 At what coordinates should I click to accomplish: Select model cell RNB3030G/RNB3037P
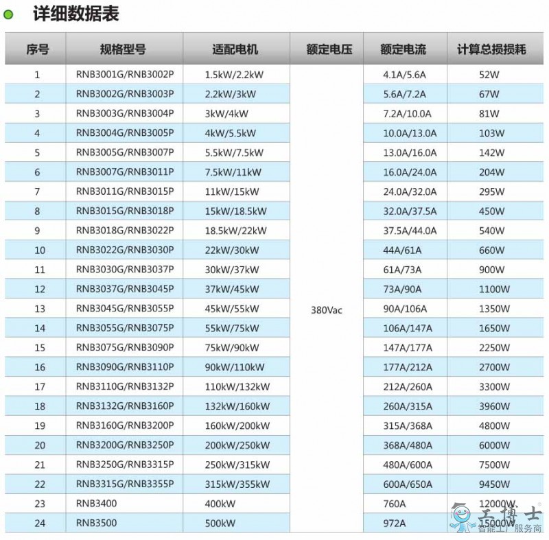point(125,270)
